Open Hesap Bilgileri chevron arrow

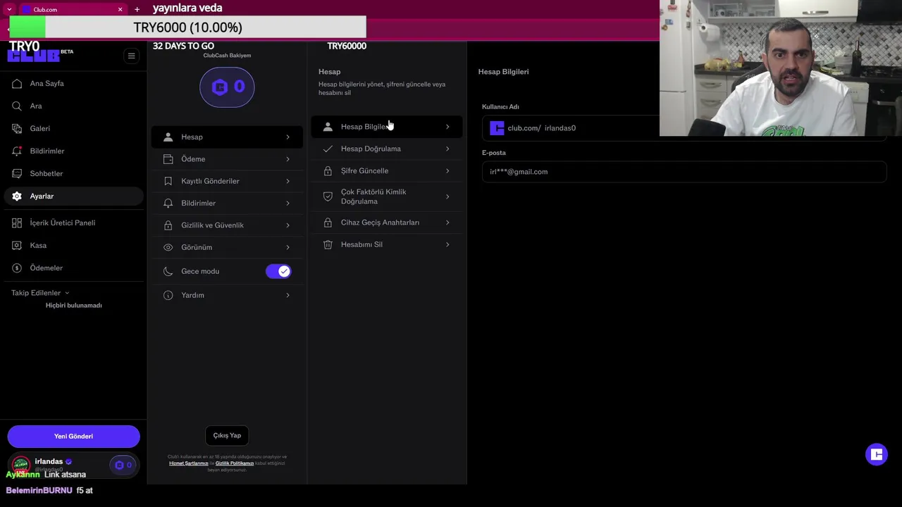(447, 127)
